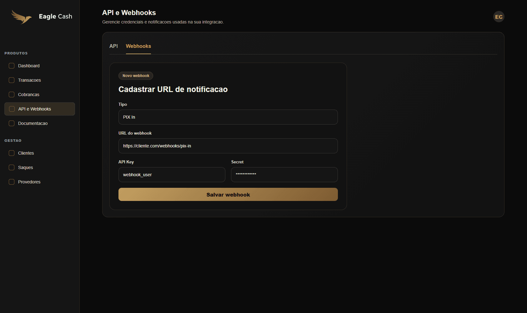Open Documentacao page link
This screenshot has width=527, height=313.
[40, 123]
